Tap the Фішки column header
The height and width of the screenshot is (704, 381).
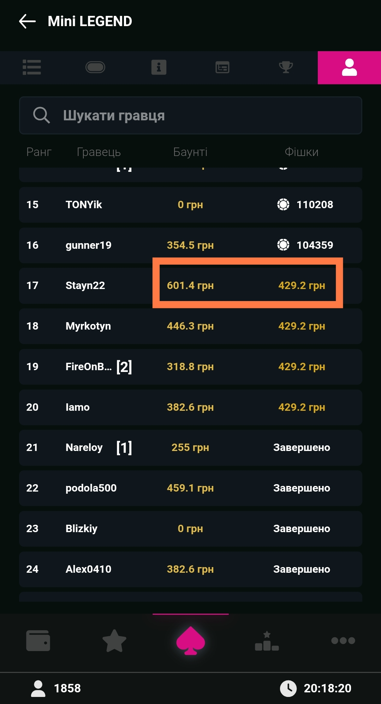tap(302, 152)
